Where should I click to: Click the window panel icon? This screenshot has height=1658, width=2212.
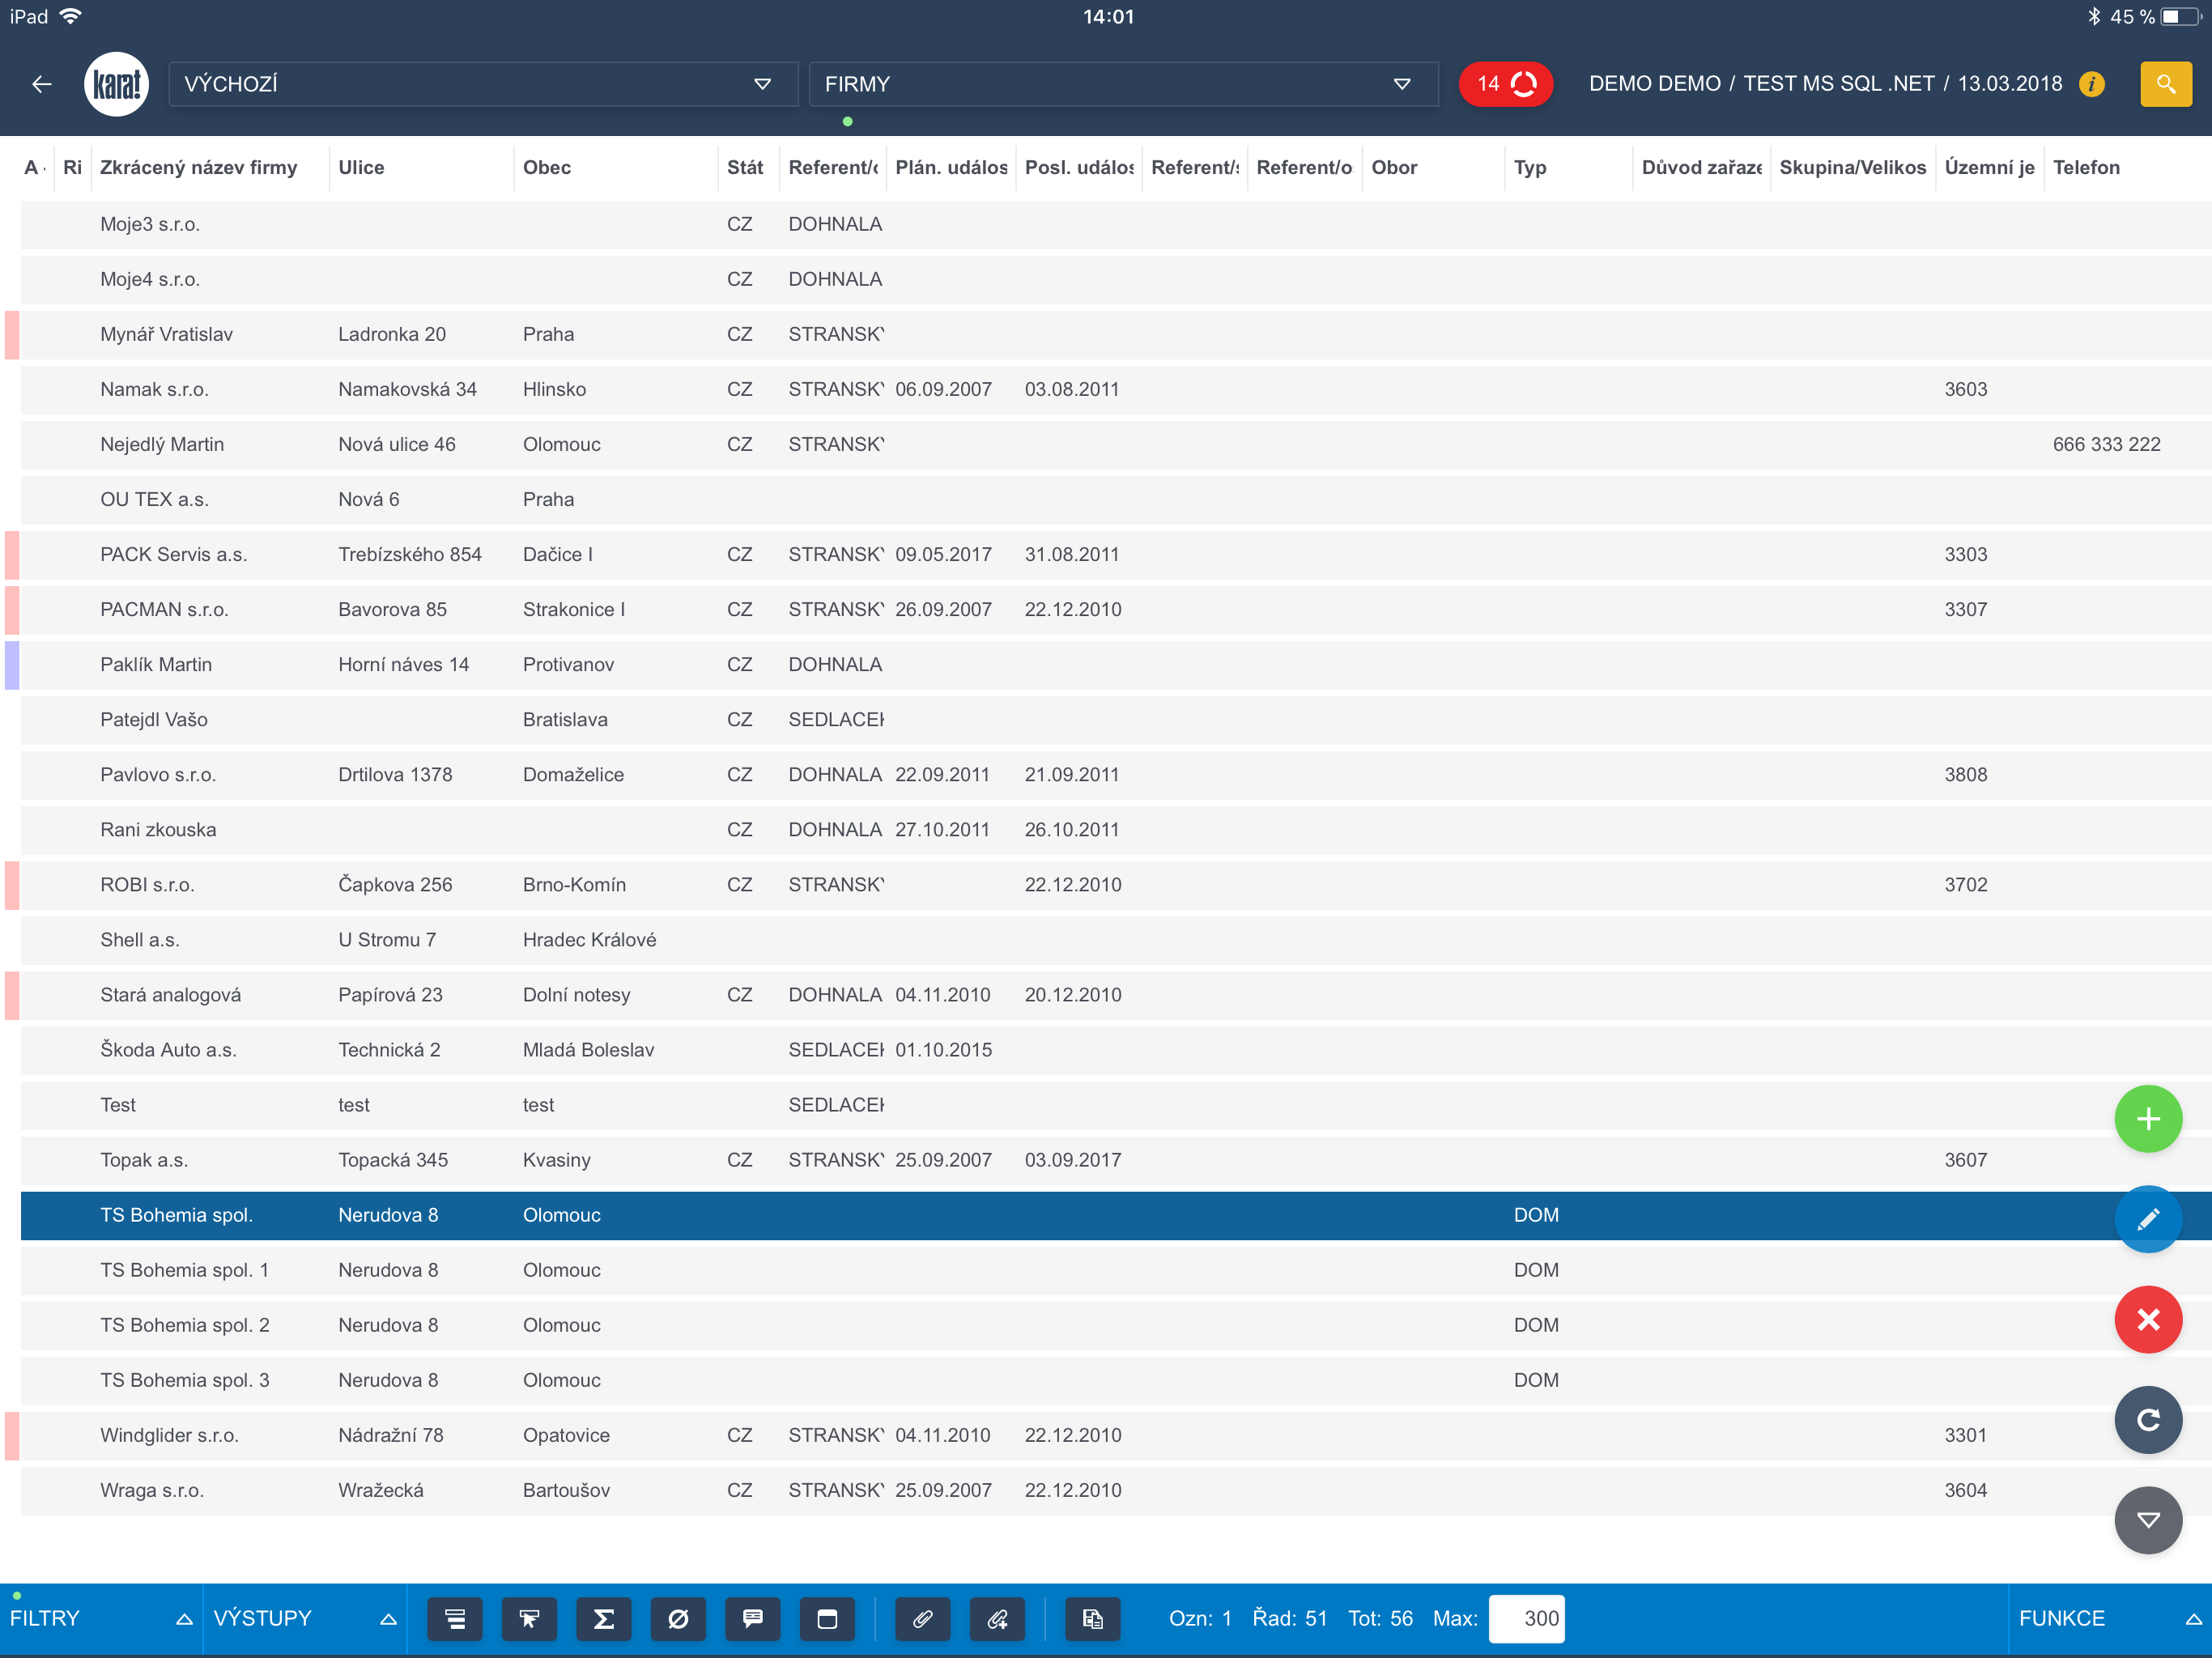point(827,1619)
